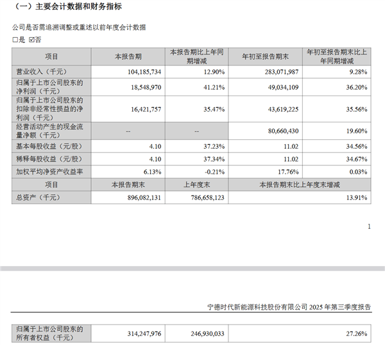Select percentage 19.60%
The height and width of the screenshot is (345, 385).
pos(357,131)
